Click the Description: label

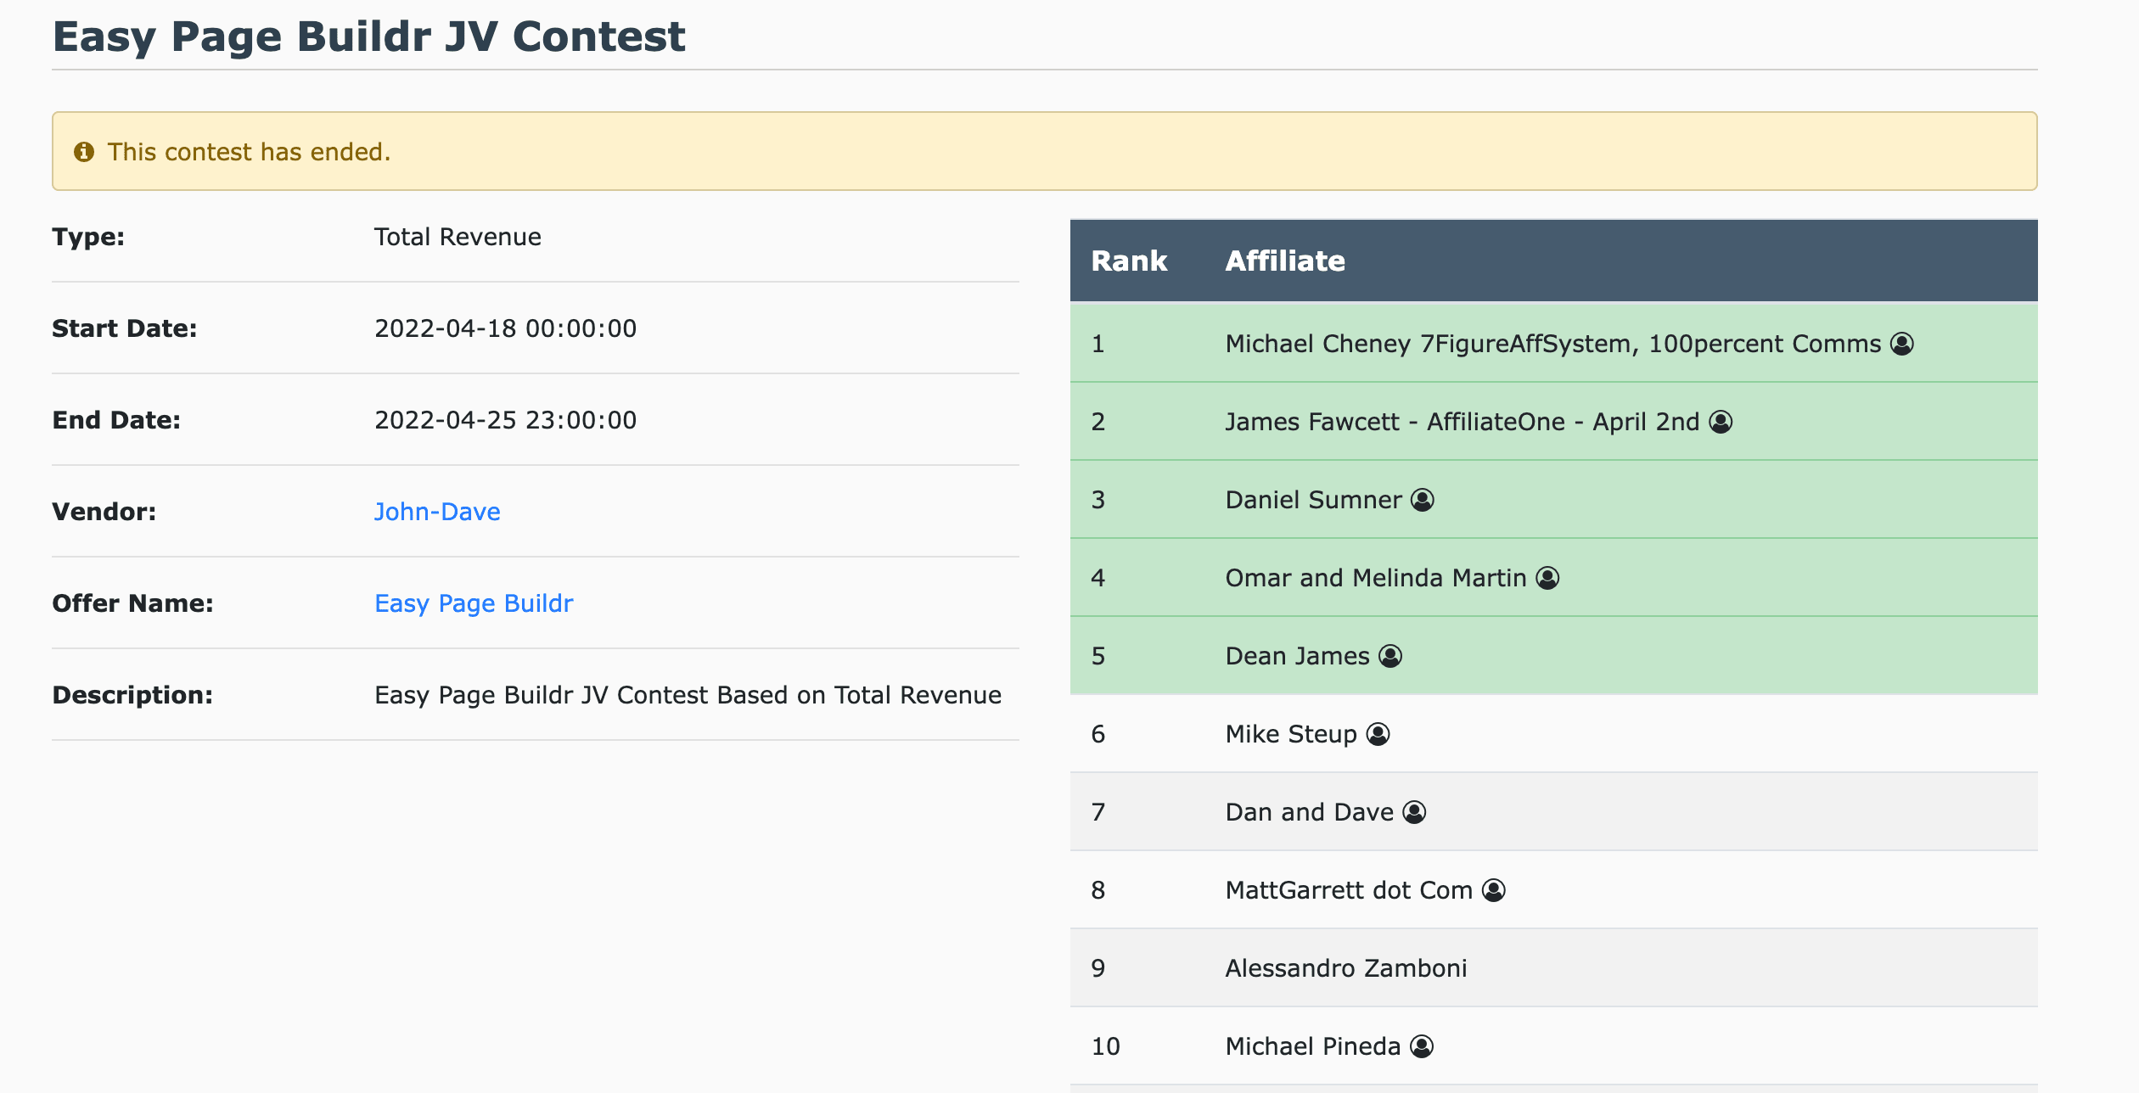[132, 695]
